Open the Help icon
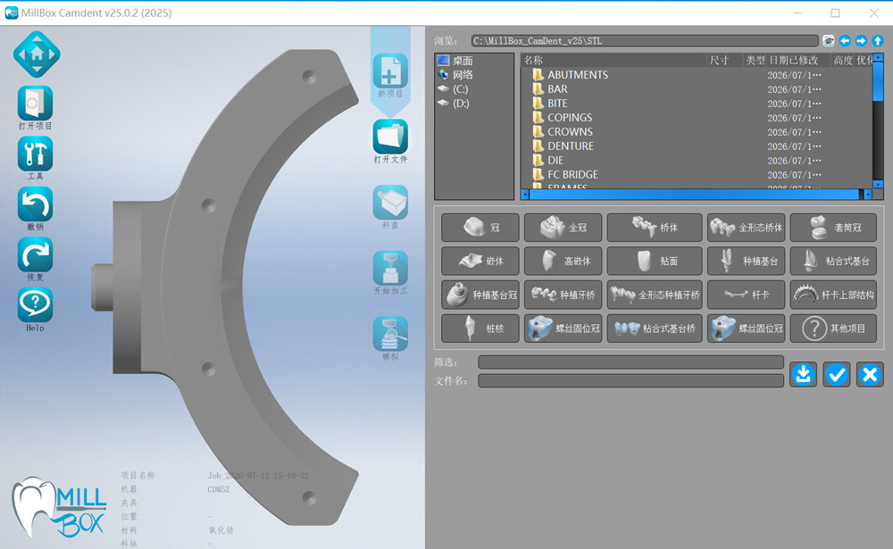Screen dimensions: 893x549 [36, 304]
